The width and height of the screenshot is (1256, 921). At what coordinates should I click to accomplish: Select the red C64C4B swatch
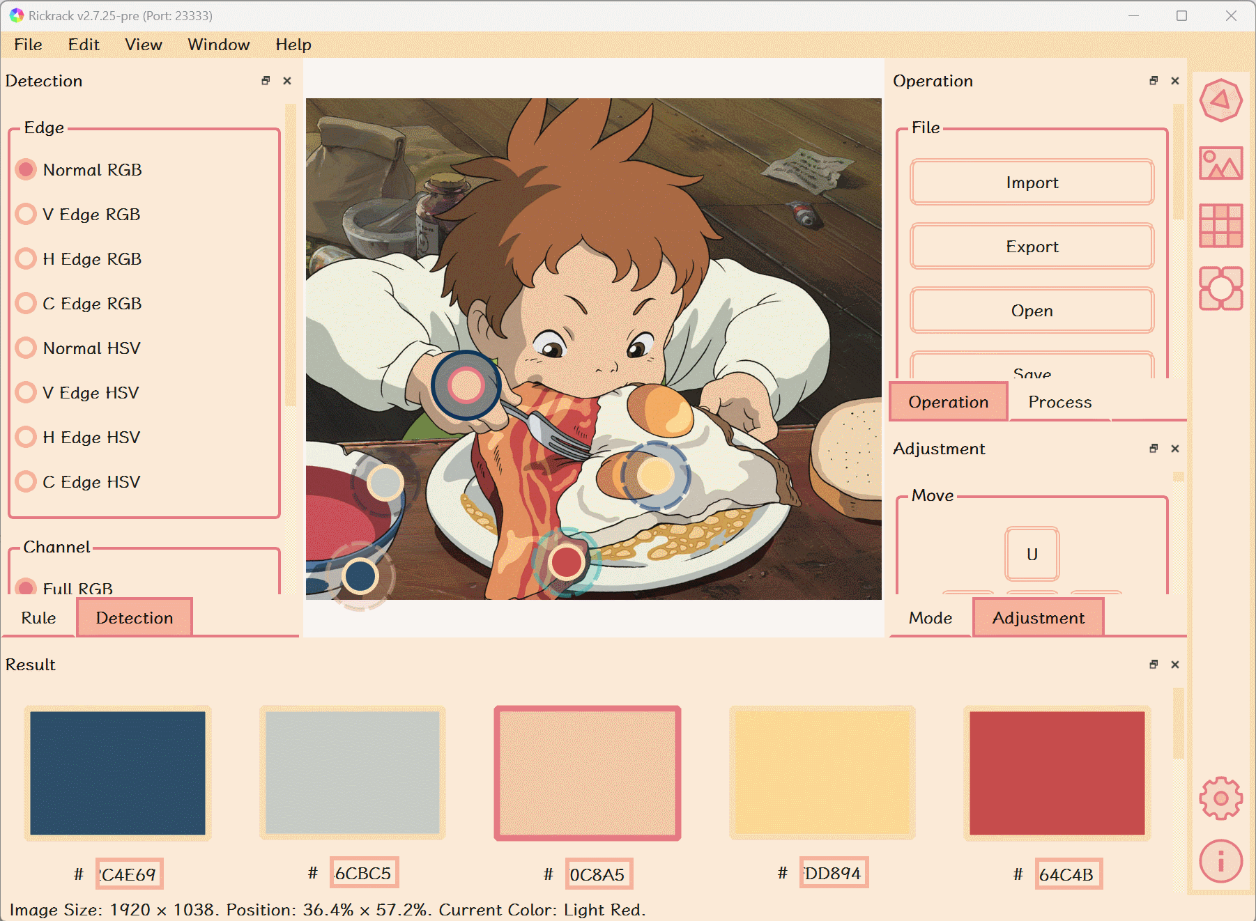[1057, 773]
